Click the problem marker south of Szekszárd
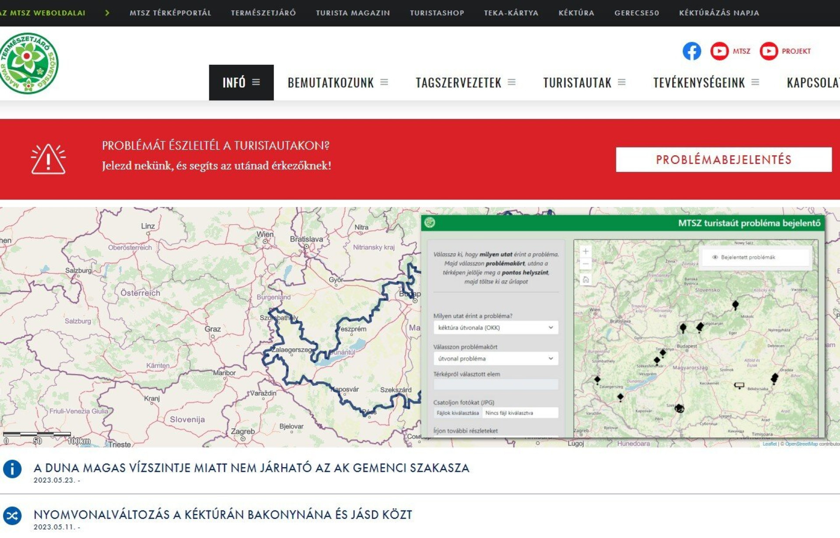The image size is (840, 538). [x=679, y=409]
